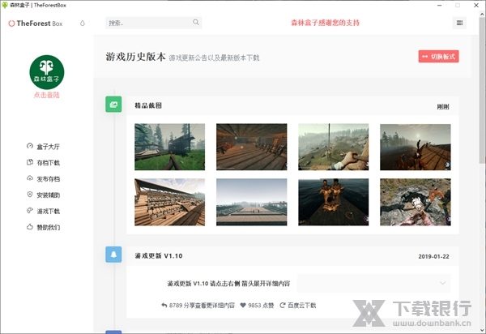The width and height of the screenshot is (486, 334).
Task: Click the palette icon beside 游戏下载
Action: tap(30, 211)
